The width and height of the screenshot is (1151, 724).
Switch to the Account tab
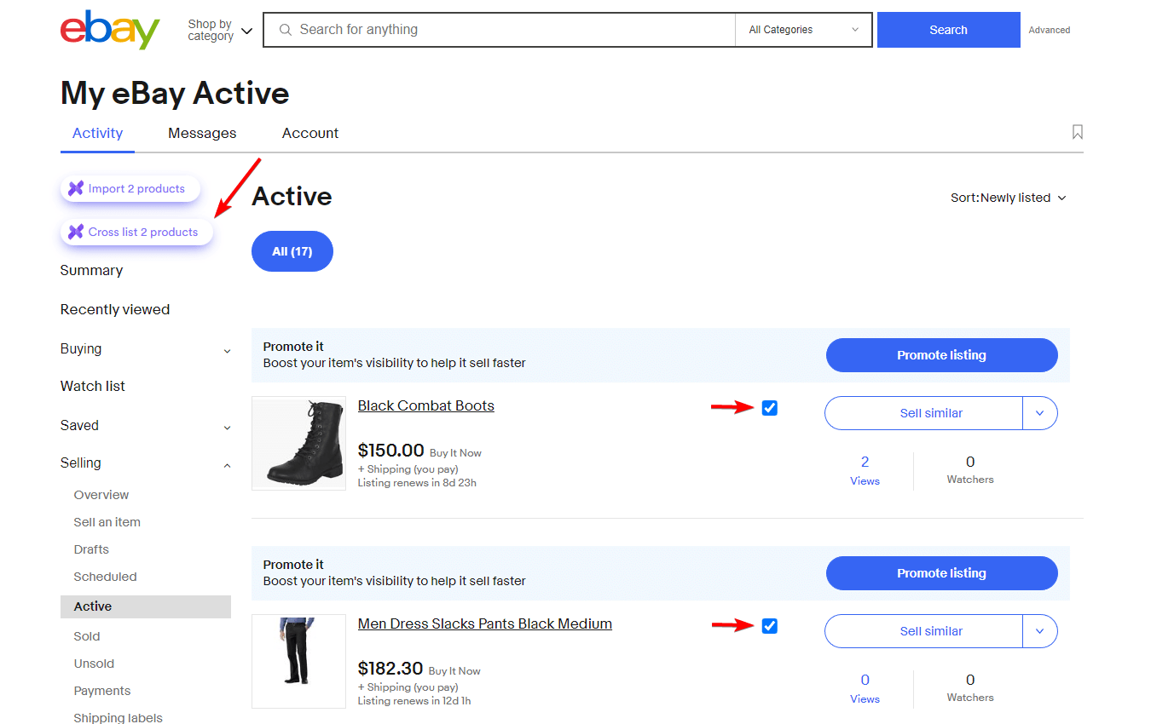[309, 133]
